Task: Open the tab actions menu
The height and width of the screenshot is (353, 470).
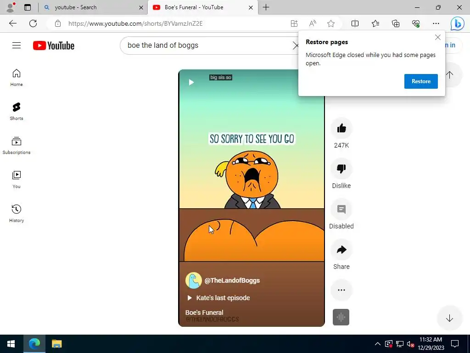Action: point(28,7)
